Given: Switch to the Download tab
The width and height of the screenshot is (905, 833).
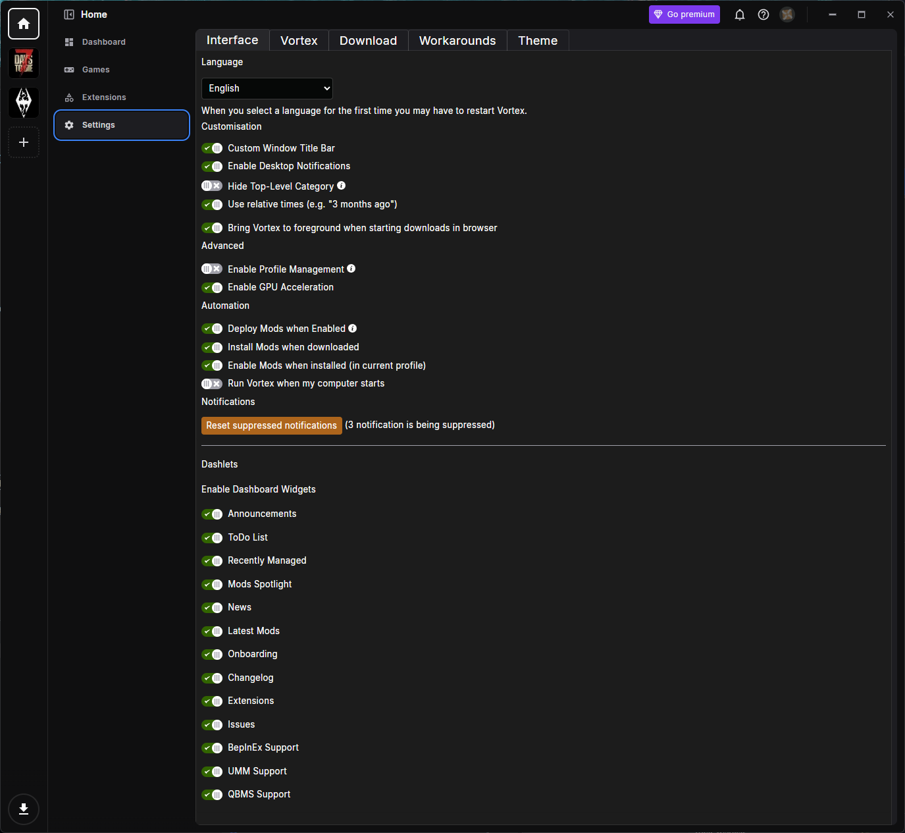Looking at the screenshot, I should tap(369, 40).
